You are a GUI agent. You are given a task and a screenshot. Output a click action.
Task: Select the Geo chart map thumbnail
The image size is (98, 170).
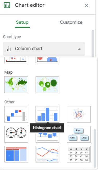(16, 85)
